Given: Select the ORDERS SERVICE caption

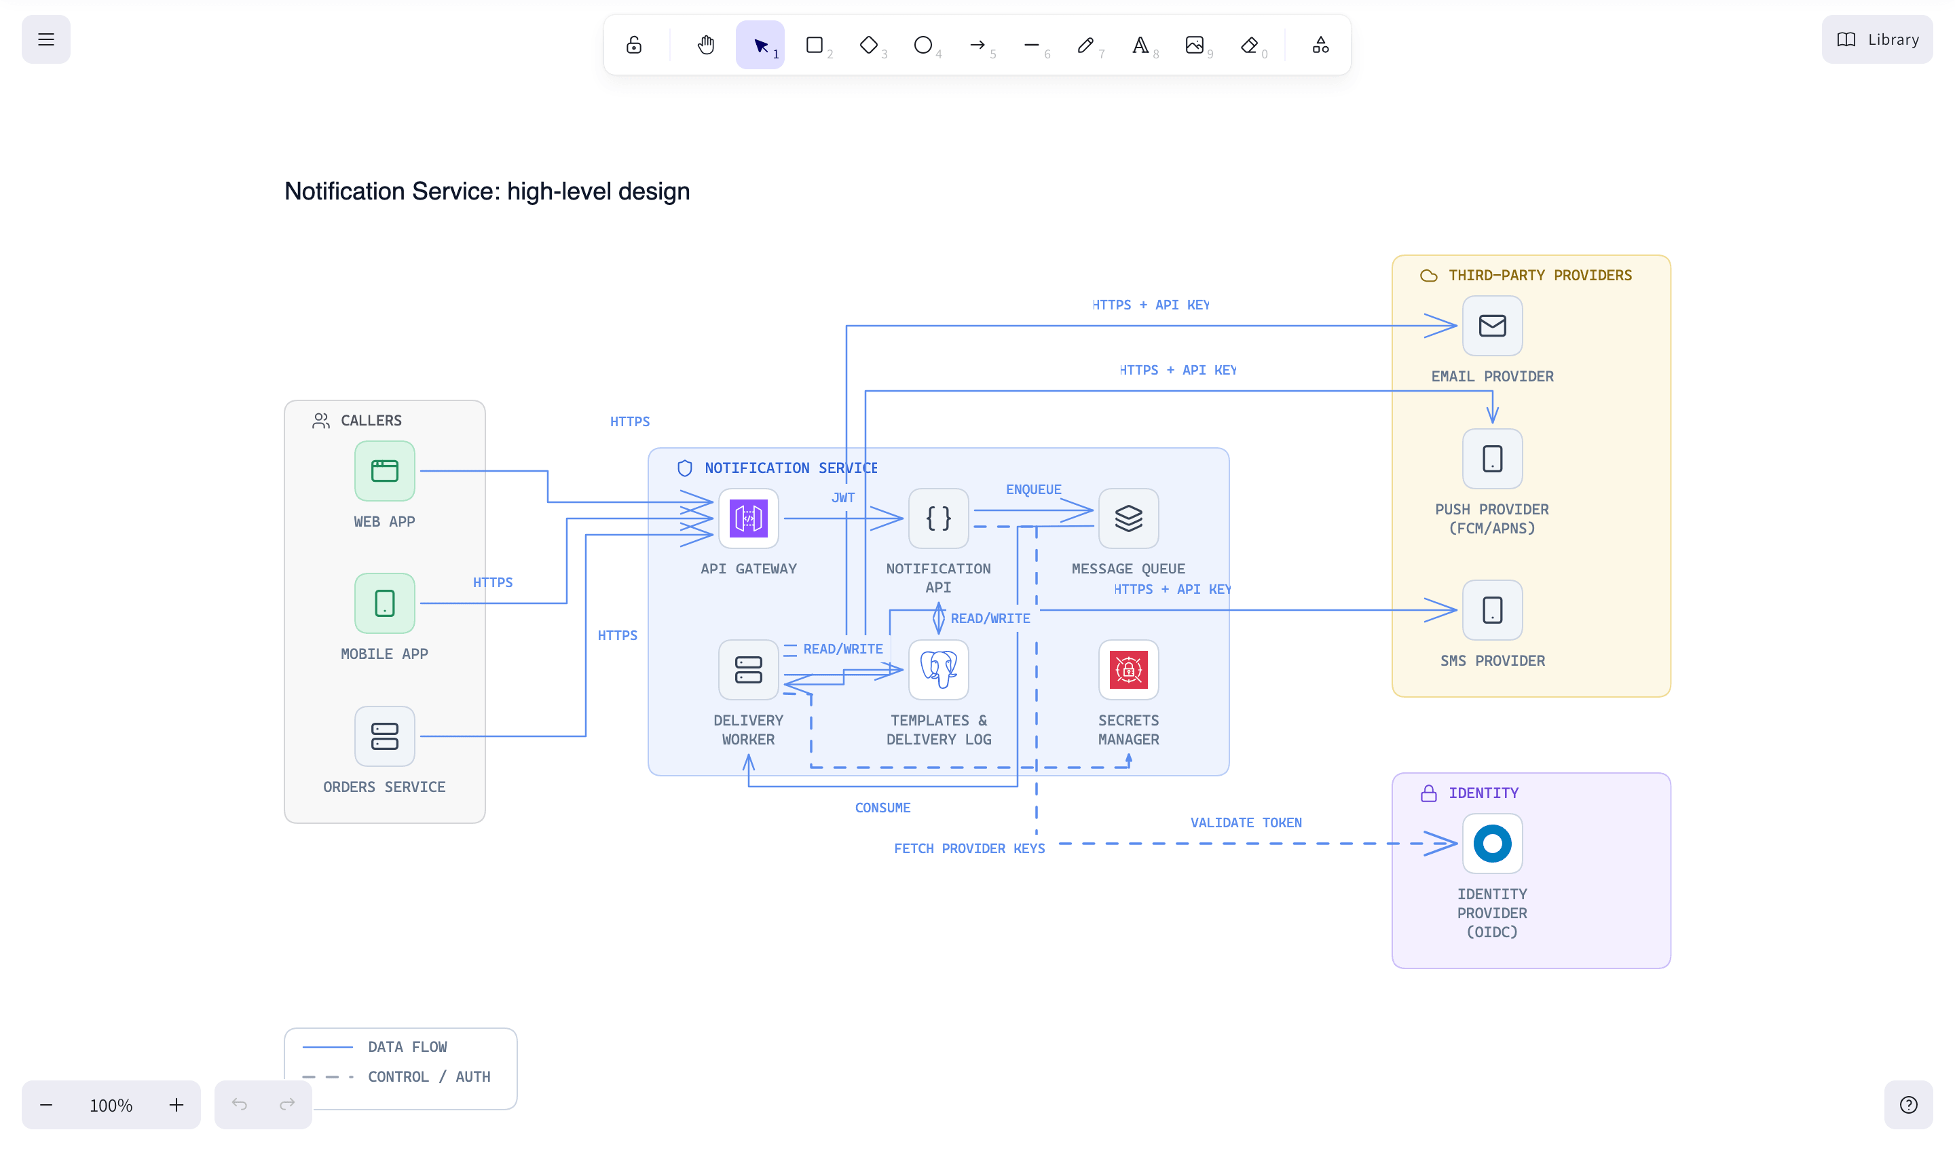Looking at the screenshot, I should (385, 787).
